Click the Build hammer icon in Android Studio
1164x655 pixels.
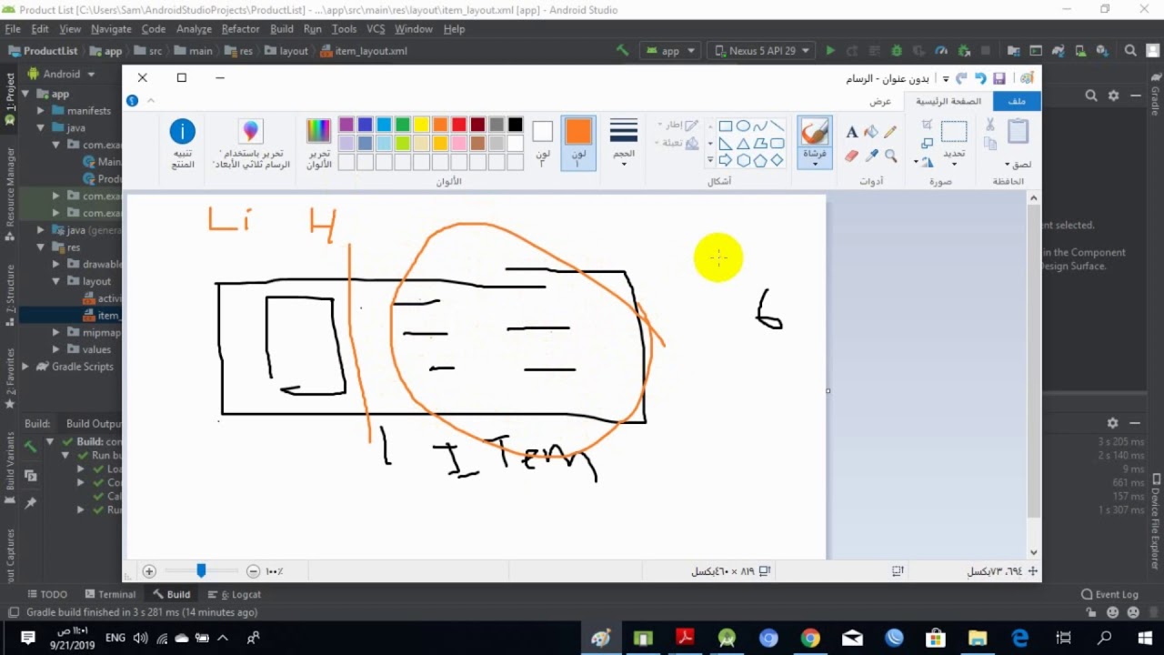pos(623,51)
